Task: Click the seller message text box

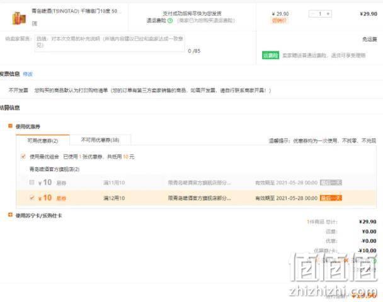Action: pyautogui.click(x=110, y=43)
